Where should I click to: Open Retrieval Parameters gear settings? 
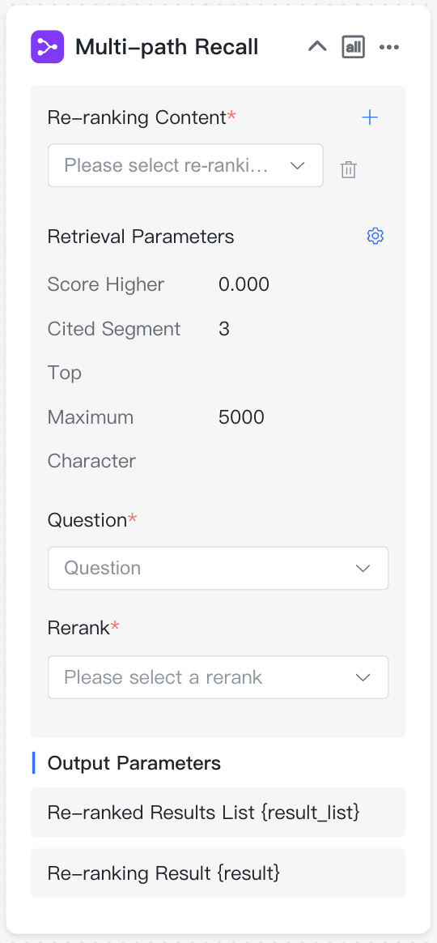(375, 236)
